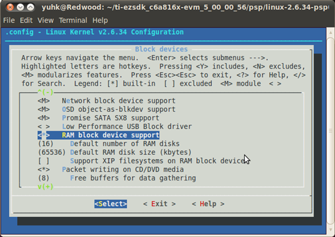Select the (65536) RAM disk size value
The height and width of the screenshot is (237, 335).
click(52, 152)
